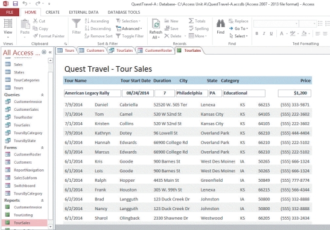Toggle the Totals row
This screenshot has height=230, width=330.
(197, 21)
